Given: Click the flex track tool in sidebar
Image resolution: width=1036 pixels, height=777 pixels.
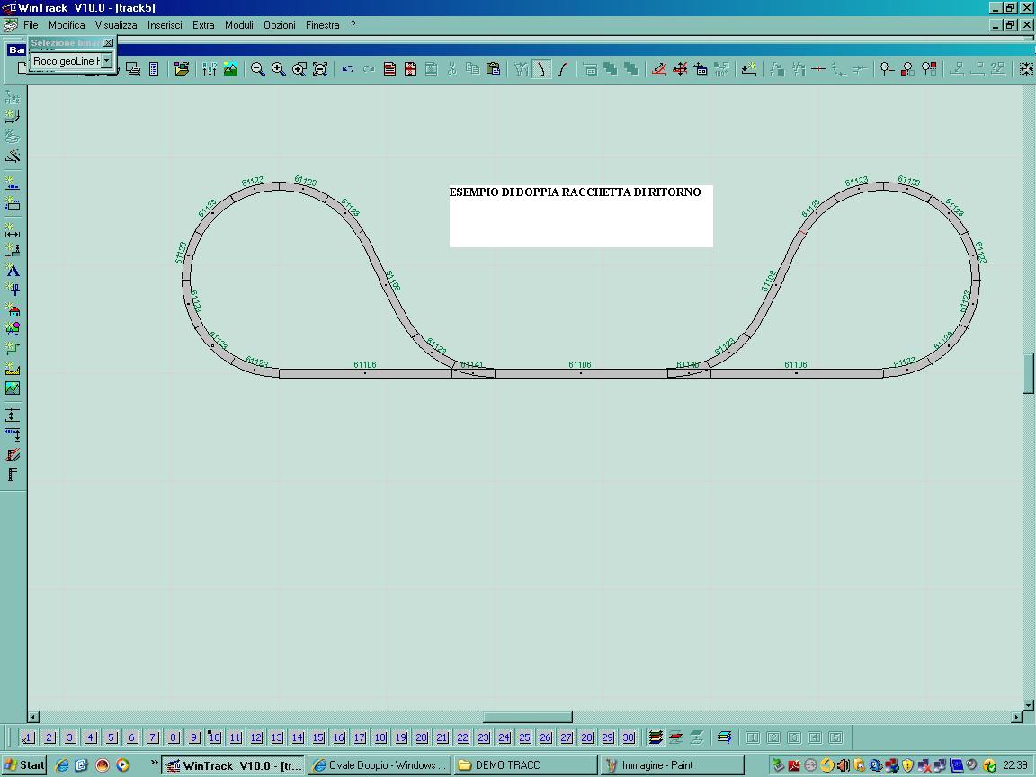Looking at the screenshot, I should 13,97.
